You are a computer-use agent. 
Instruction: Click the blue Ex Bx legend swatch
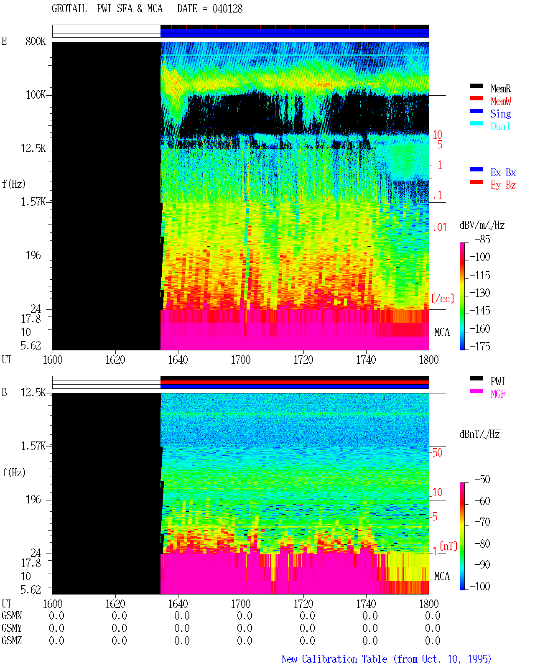(476, 169)
